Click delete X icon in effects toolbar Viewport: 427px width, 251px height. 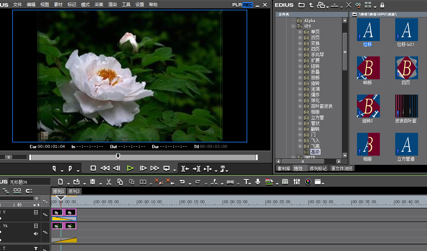point(348,5)
